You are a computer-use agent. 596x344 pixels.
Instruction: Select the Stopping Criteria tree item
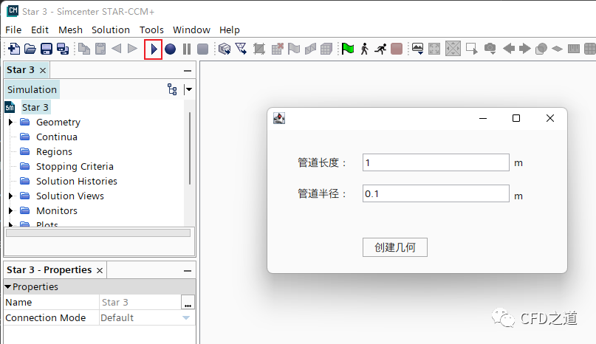[75, 167]
